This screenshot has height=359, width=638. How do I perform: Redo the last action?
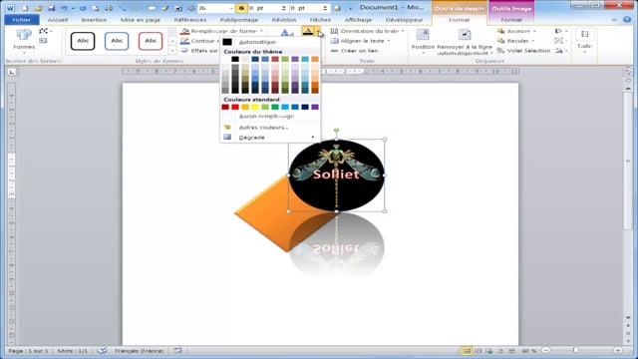pos(83,8)
